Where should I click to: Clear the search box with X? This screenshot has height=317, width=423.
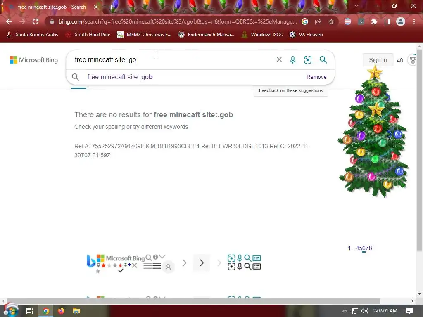(x=279, y=59)
